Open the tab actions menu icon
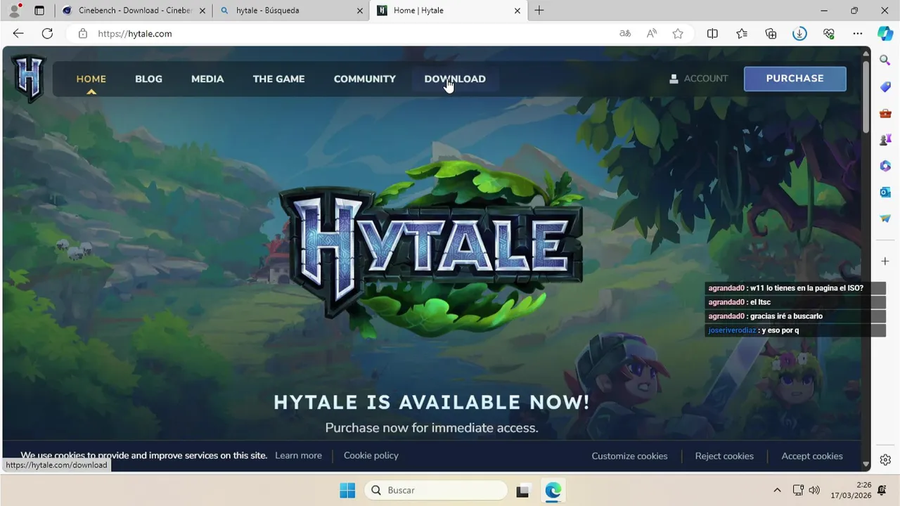 tap(39, 11)
